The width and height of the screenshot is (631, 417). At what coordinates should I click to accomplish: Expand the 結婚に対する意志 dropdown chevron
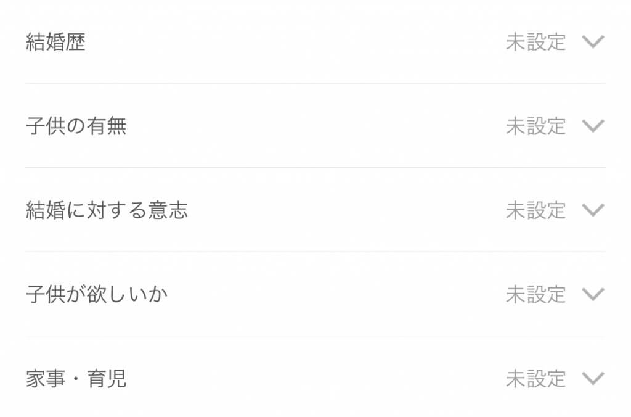(593, 210)
